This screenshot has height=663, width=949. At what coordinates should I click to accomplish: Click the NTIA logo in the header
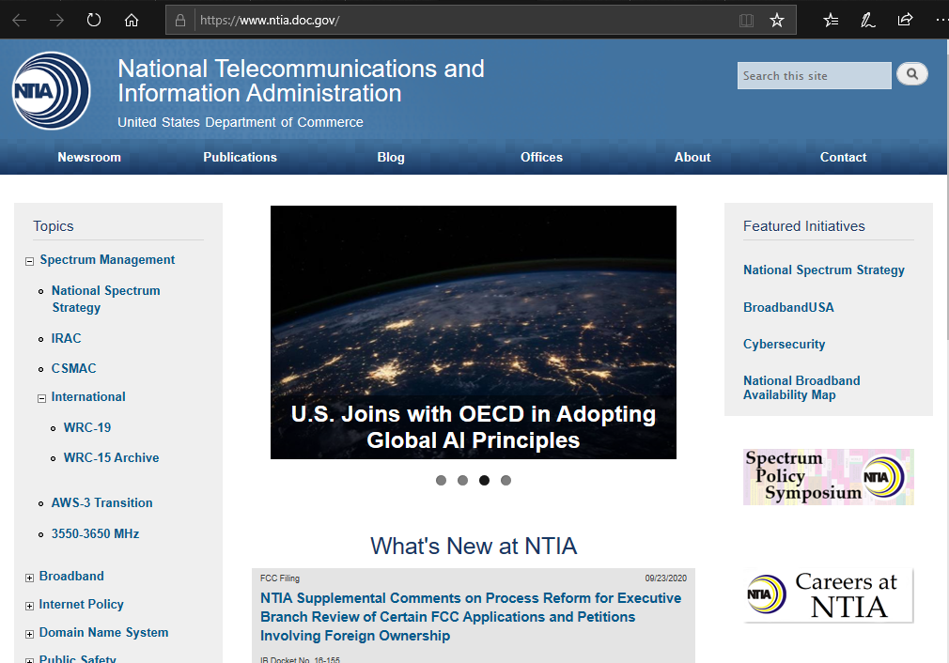click(52, 91)
